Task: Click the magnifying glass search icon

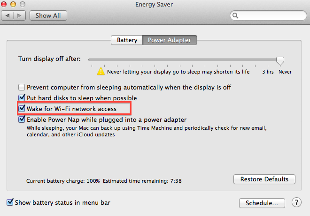Action: 235,15
